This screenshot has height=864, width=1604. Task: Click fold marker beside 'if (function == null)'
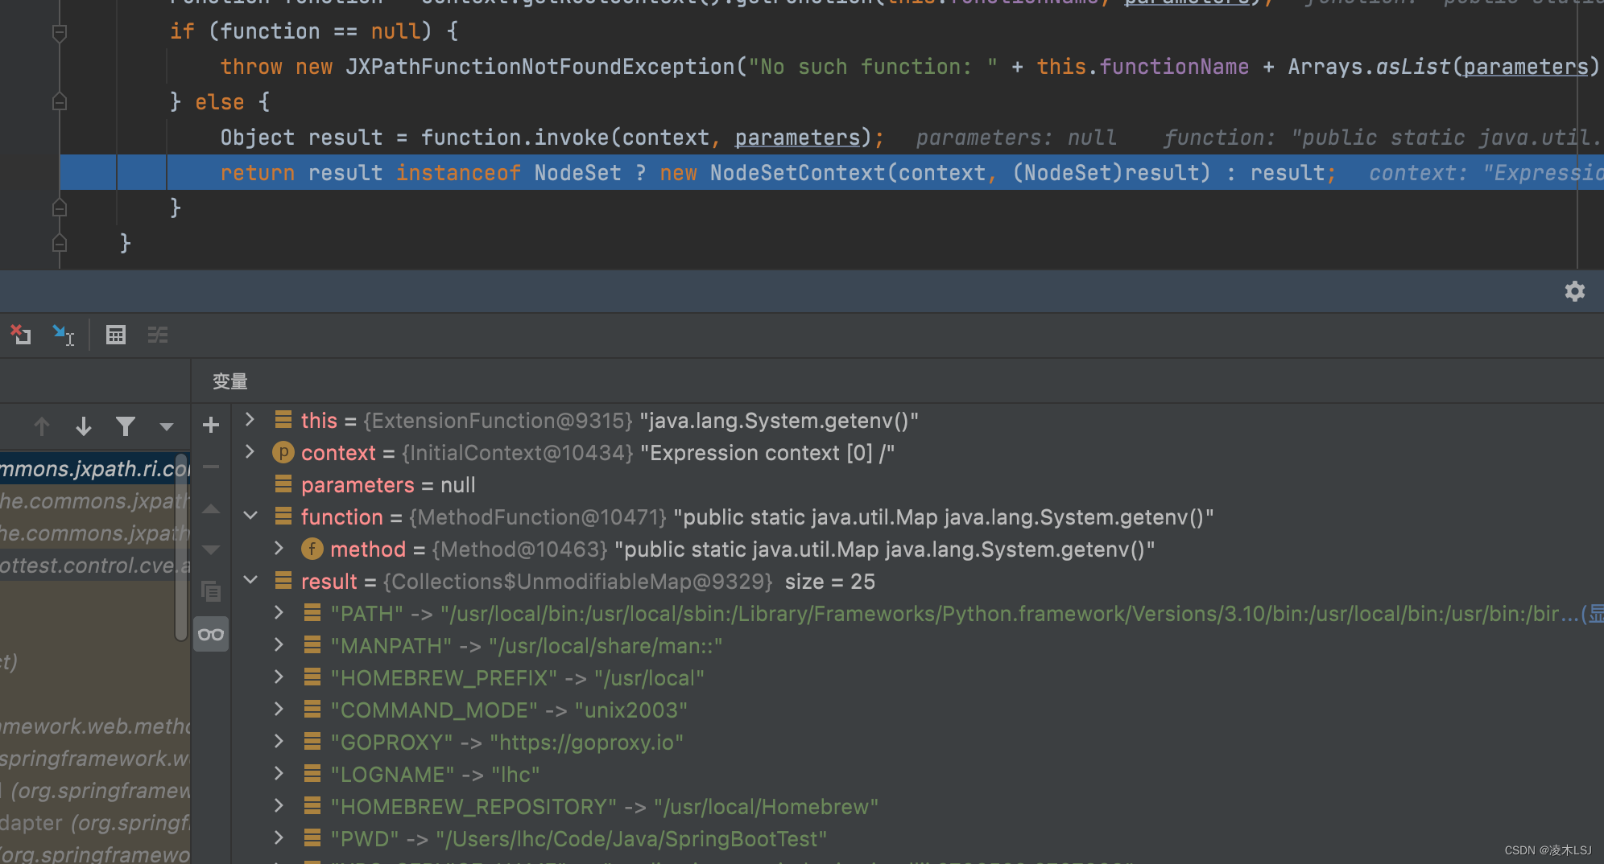pos(59,32)
